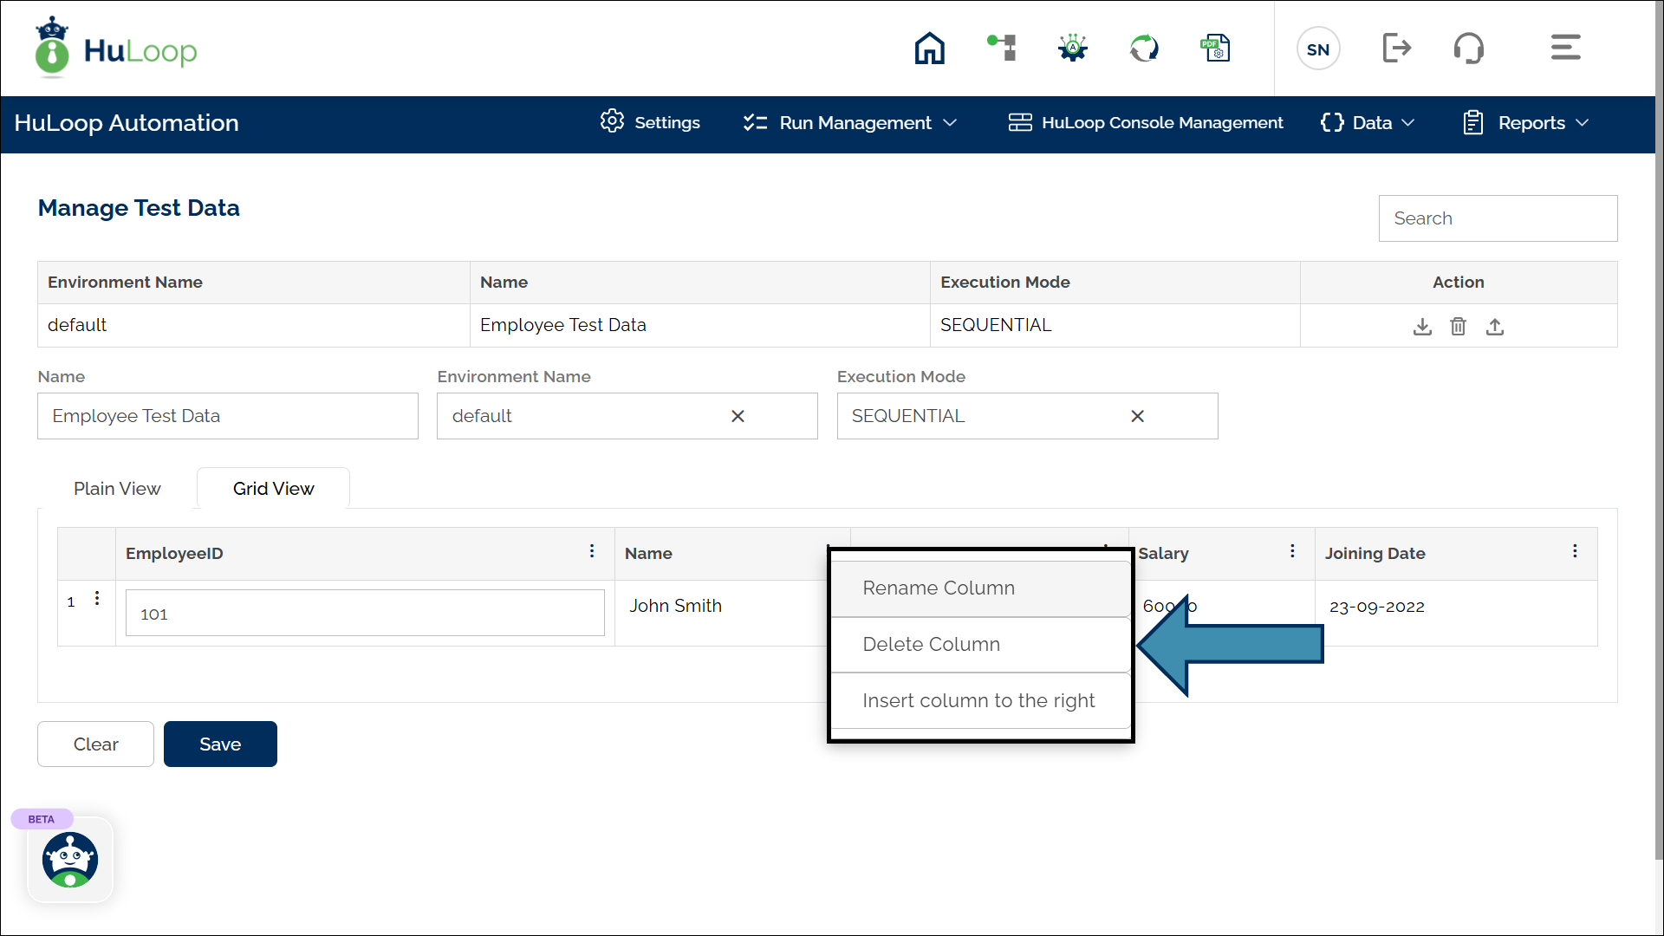Click the green refresh cycle icon
This screenshot has width=1664, height=936.
click(x=1144, y=49)
